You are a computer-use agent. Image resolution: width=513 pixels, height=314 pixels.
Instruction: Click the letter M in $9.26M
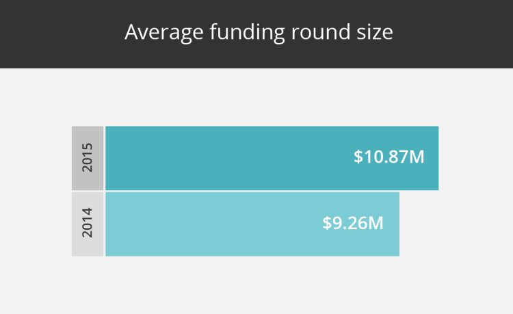point(376,223)
